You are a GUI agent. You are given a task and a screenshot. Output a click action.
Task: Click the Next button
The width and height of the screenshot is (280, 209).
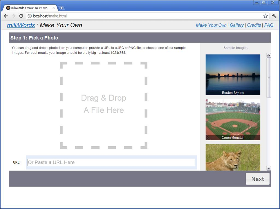(257, 179)
